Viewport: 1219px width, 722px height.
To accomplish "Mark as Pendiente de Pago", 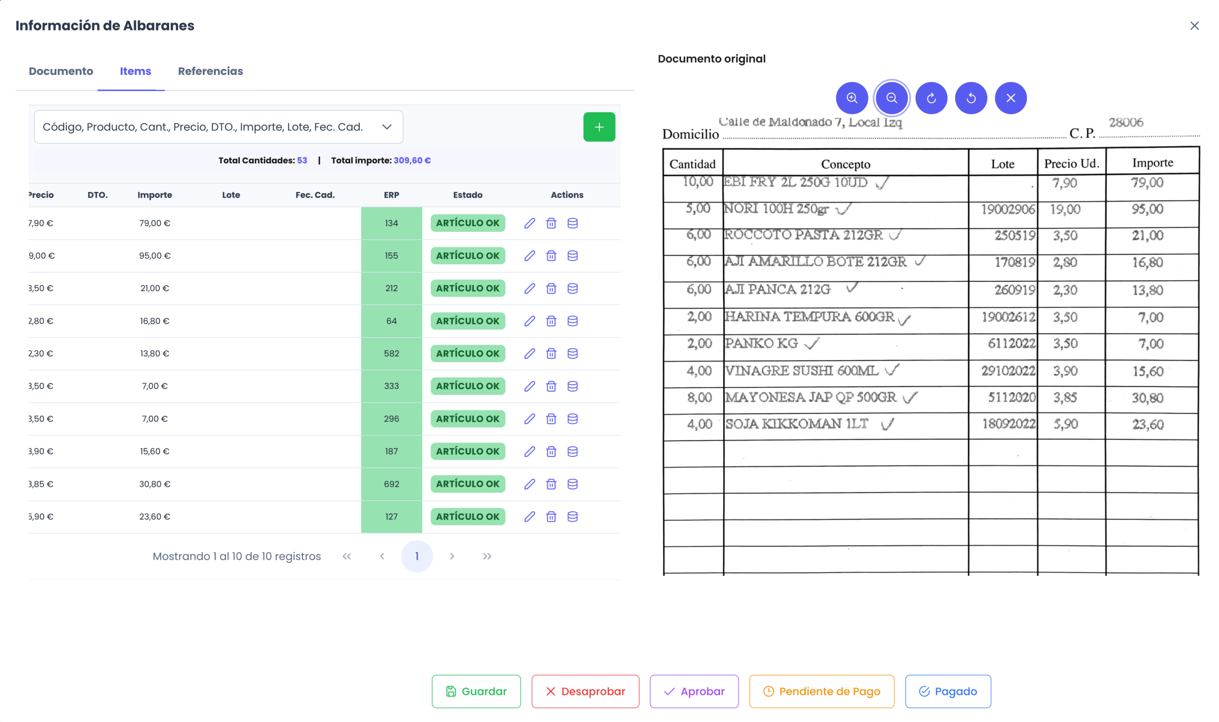I will point(821,692).
